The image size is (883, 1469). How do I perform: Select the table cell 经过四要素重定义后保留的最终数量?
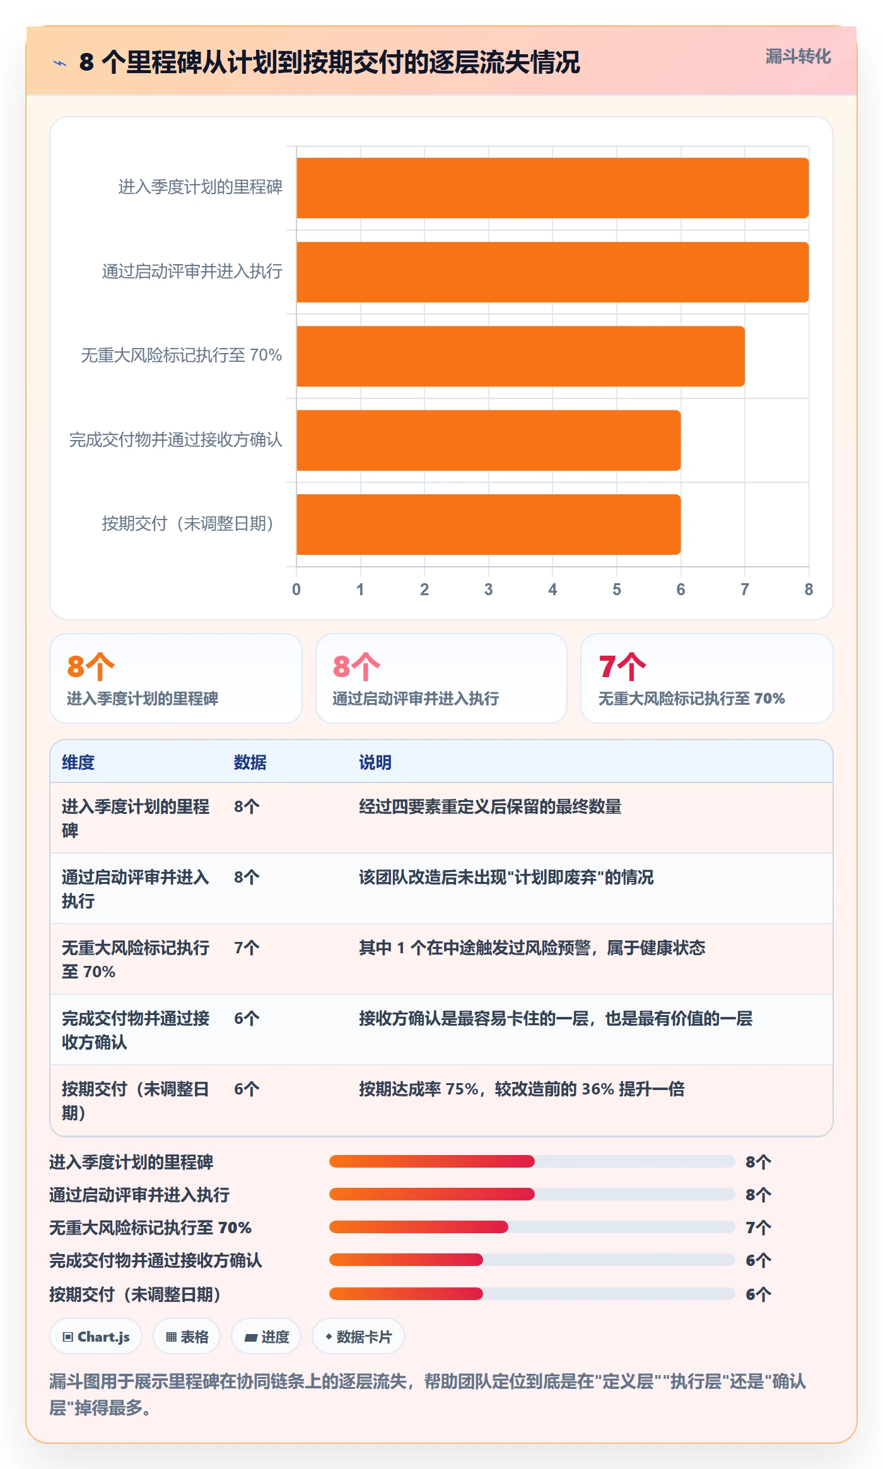490,806
